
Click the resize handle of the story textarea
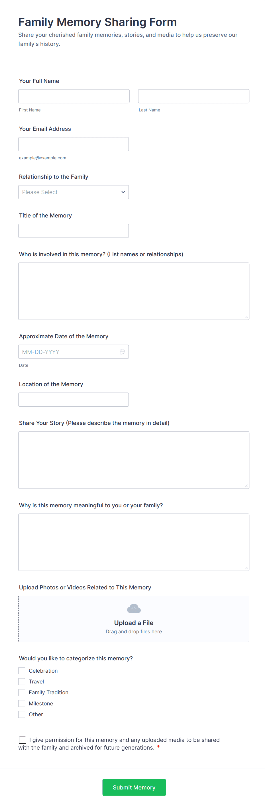246,486
